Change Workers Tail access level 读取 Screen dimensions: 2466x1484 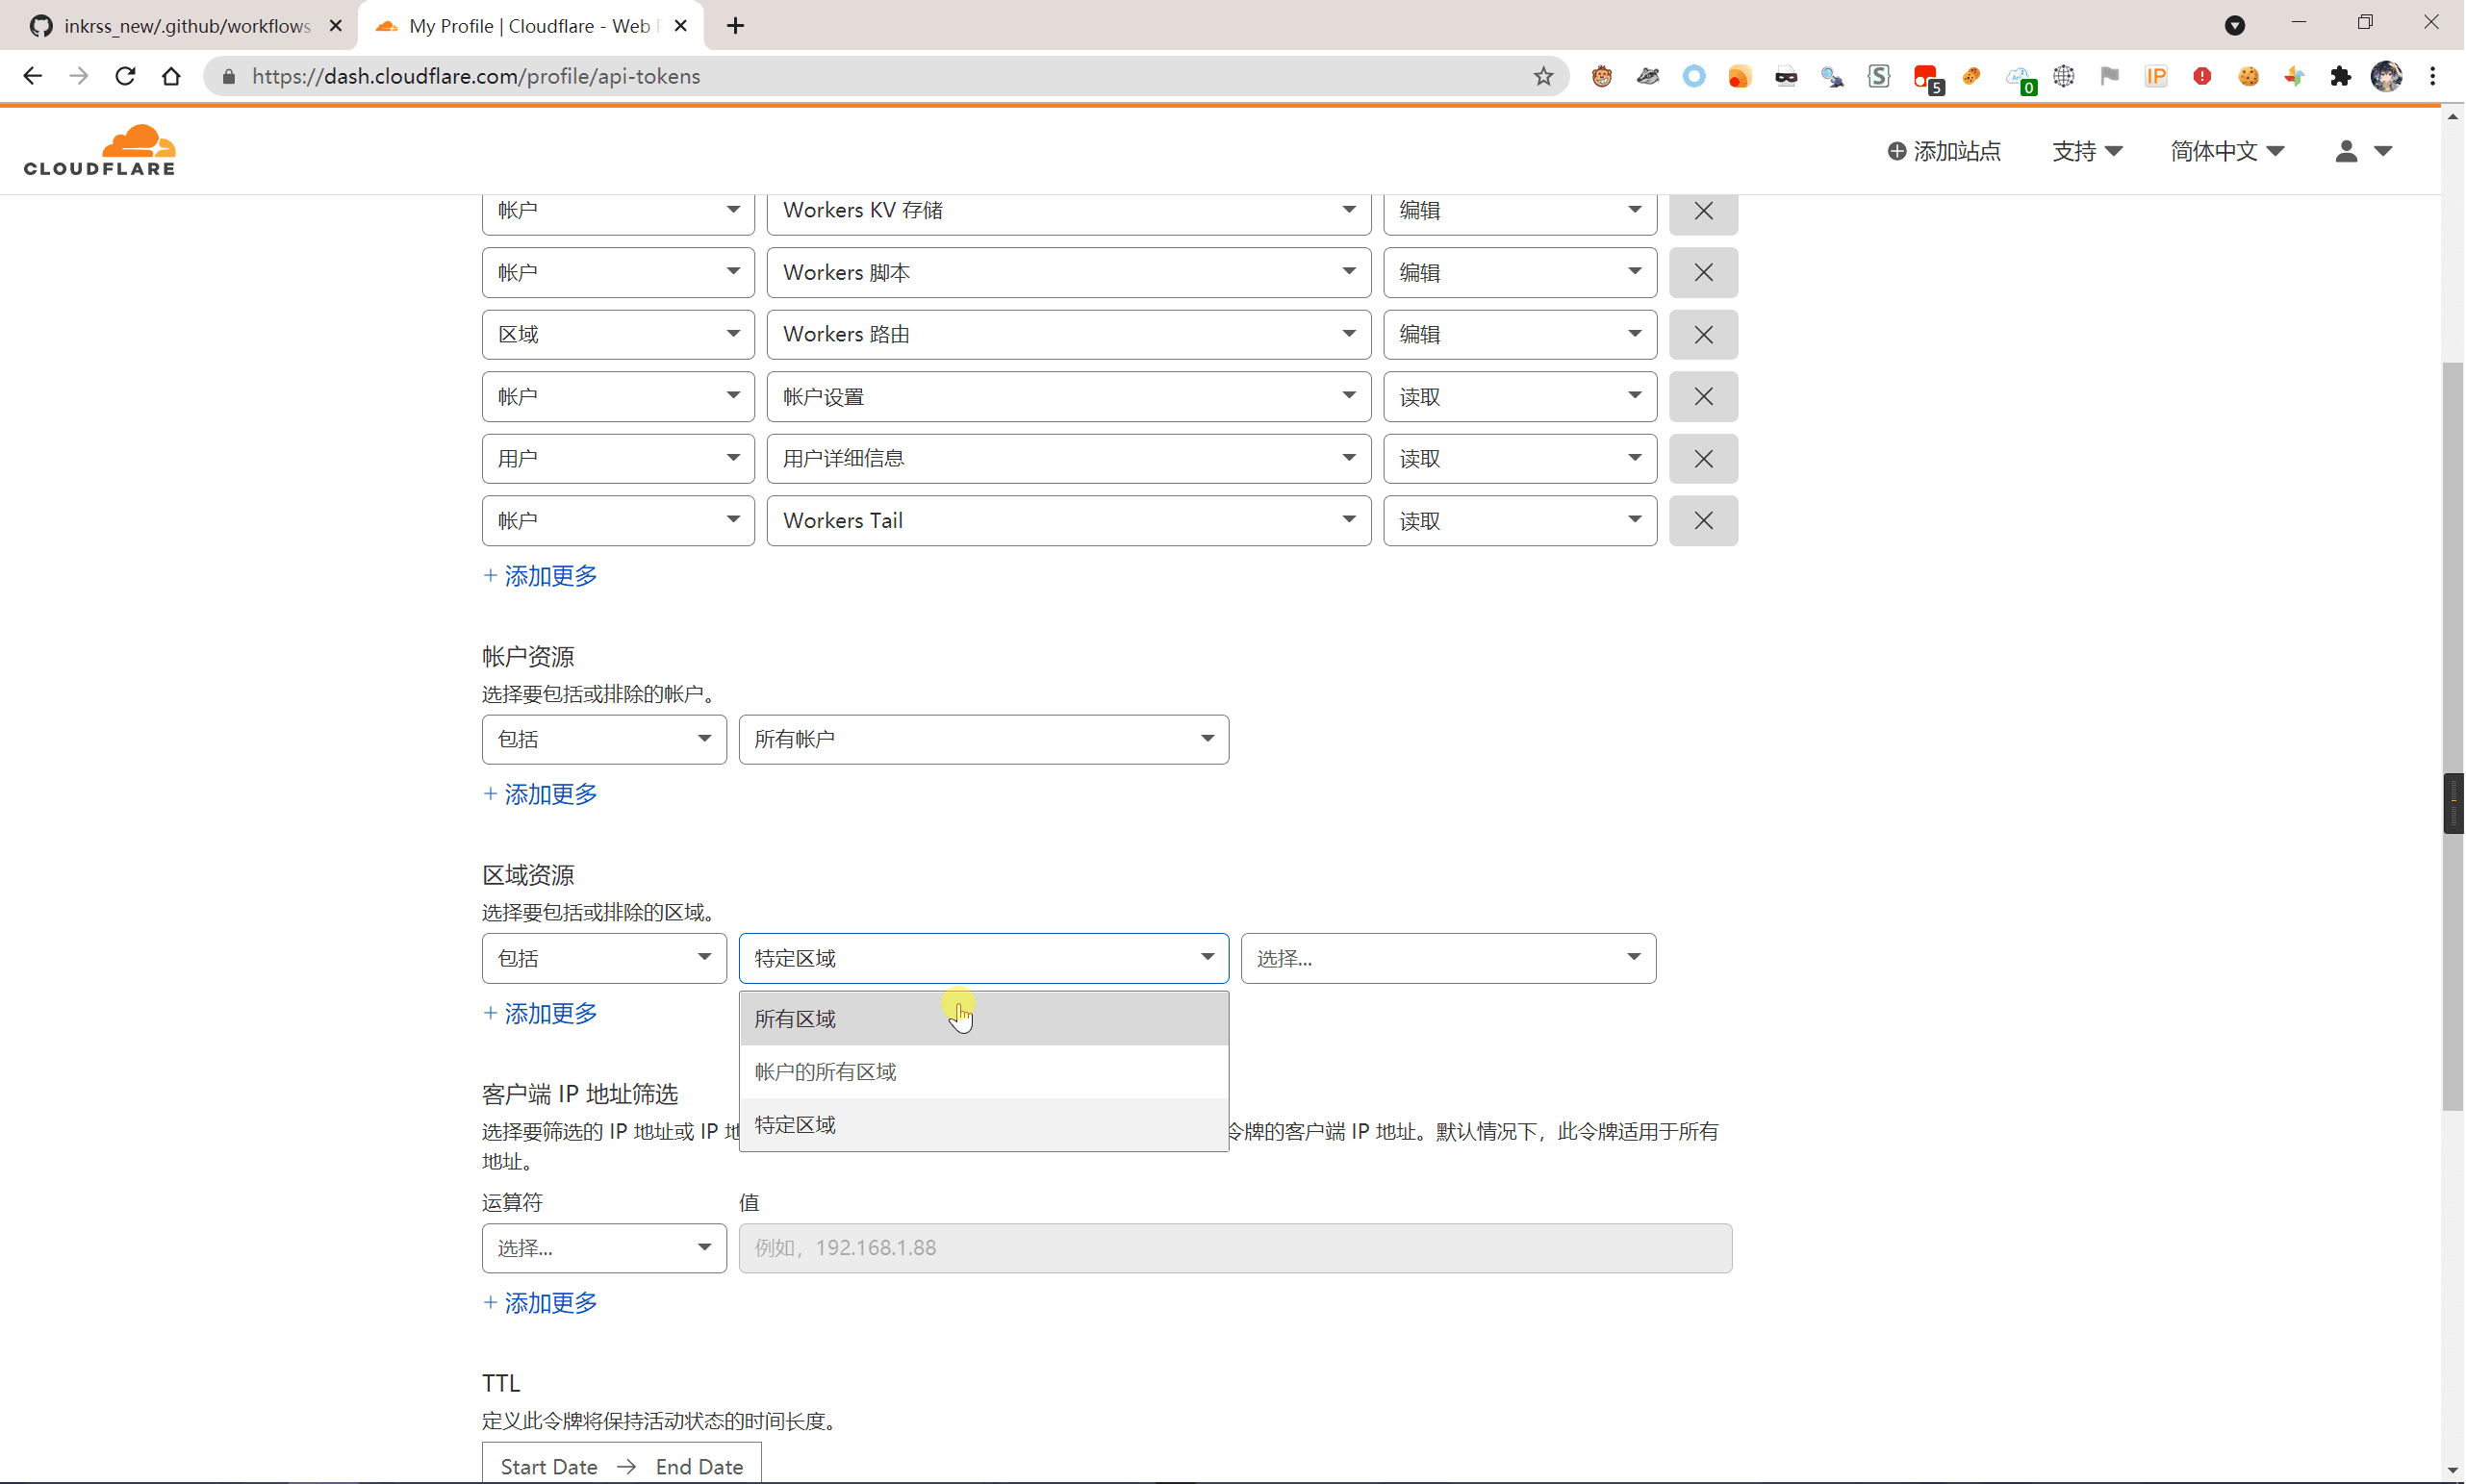point(1519,521)
